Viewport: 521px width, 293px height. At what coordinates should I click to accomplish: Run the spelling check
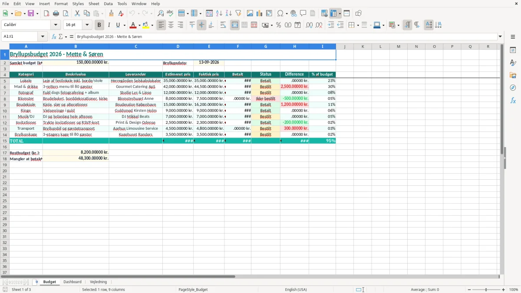point(170,13)
